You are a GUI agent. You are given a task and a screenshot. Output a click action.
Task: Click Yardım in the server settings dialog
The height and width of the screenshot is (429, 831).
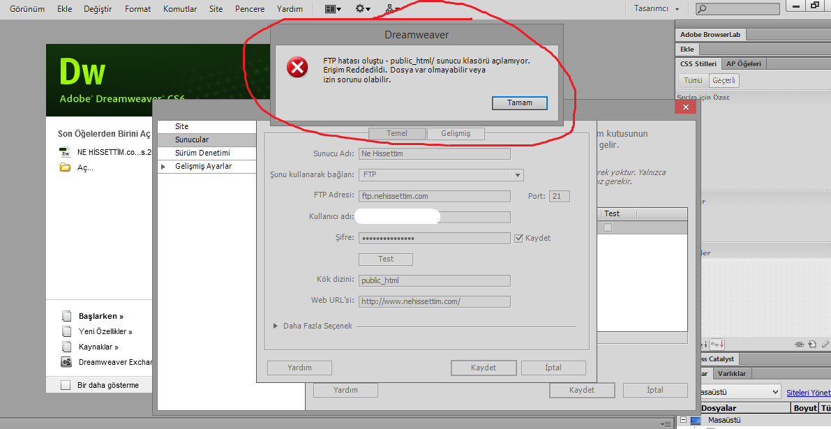(x=299, y=368)
